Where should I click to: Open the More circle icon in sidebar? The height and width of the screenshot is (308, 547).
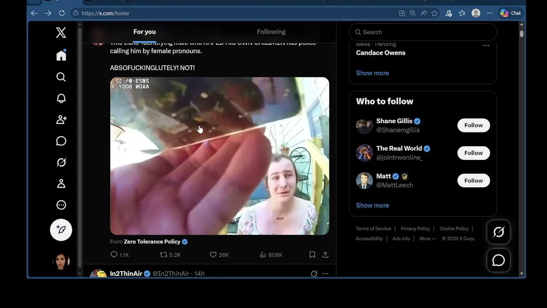[61, 205]
